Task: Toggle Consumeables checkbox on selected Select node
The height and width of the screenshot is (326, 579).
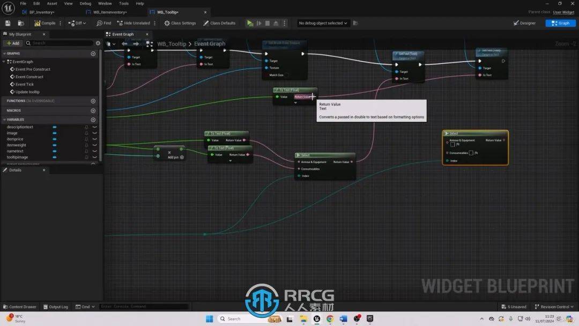Action: pos(471,153)
